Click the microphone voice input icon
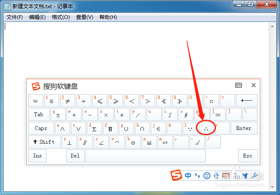280x195 pixels. 217,176
